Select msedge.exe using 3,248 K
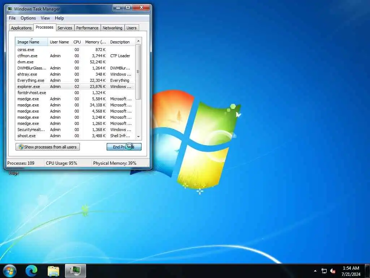 76,117
